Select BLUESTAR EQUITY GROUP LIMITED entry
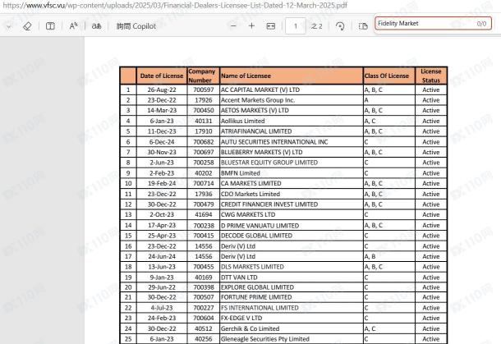 (x=269, y=163)
